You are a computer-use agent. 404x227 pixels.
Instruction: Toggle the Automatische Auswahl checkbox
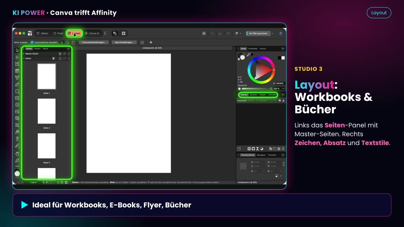[x=32, y=42]
